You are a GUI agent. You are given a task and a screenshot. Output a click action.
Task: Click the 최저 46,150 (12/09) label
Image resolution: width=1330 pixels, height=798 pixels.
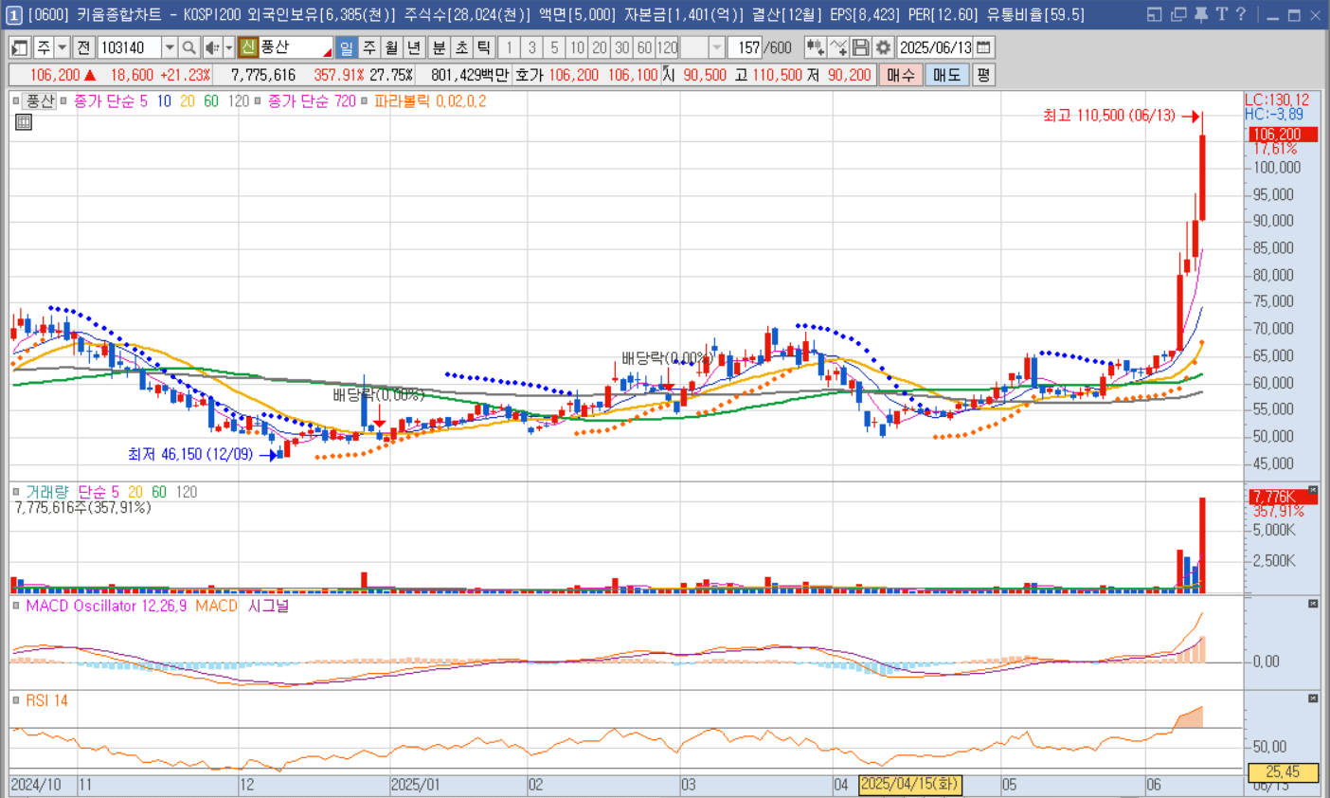190,455
